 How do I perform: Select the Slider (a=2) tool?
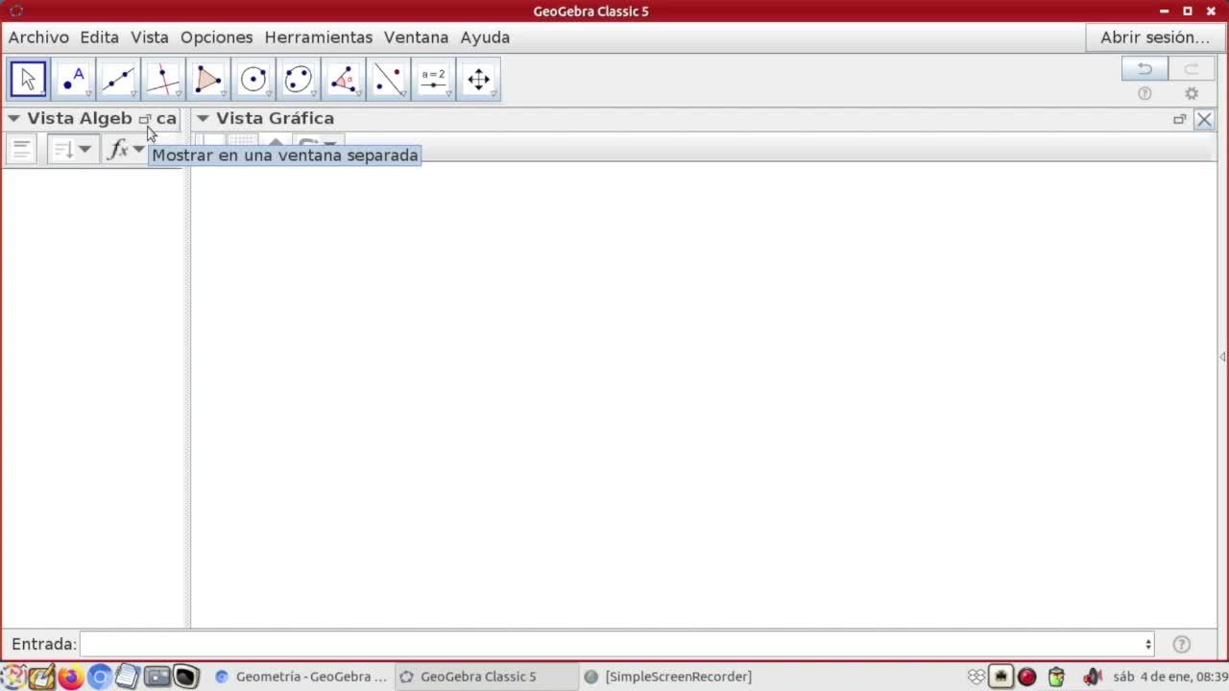pyautogui.click(x=434, y=80)
